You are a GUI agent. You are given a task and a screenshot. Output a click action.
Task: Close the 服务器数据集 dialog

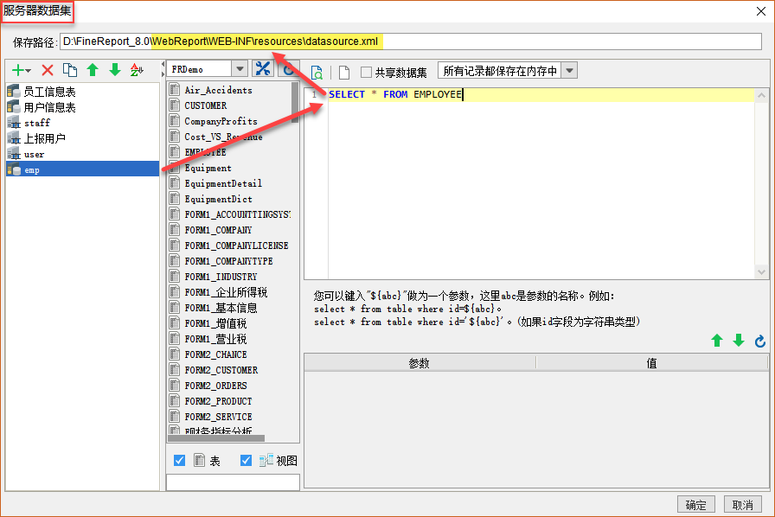point(761,11)
